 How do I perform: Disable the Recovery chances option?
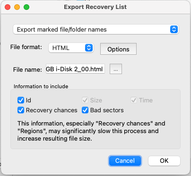point(21,110)
